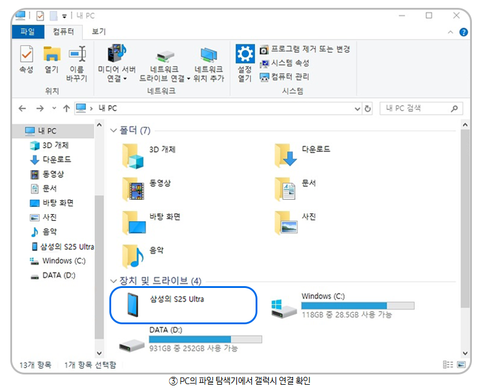
Task: Select 삼성의 S25 Ultra in navigation pane
Action: click(x=63, y=247)
